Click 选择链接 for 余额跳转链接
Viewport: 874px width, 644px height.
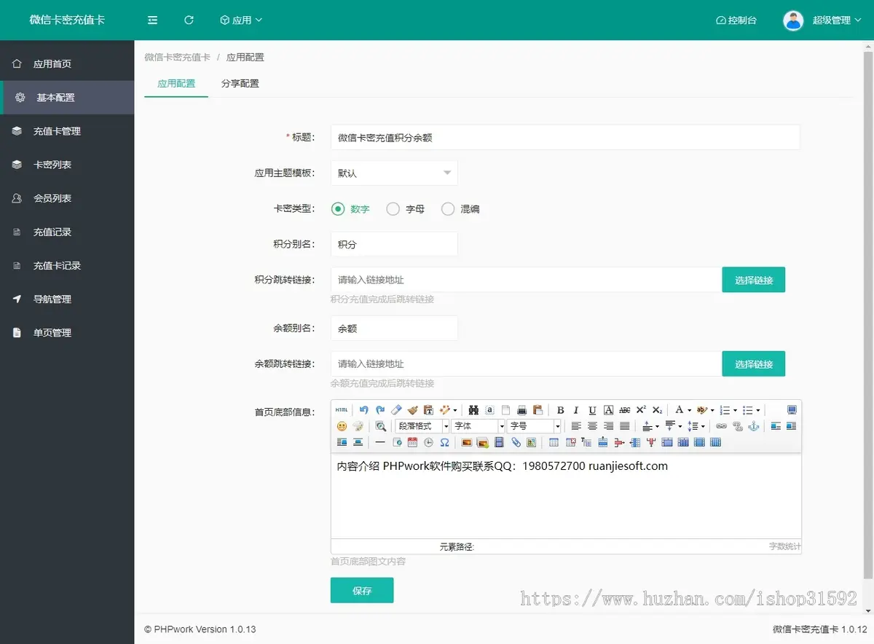tap(753, 364)
